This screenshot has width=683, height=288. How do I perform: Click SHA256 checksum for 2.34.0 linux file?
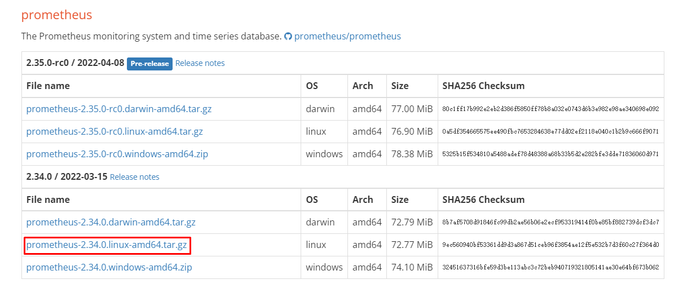click(x=550, y=245)
